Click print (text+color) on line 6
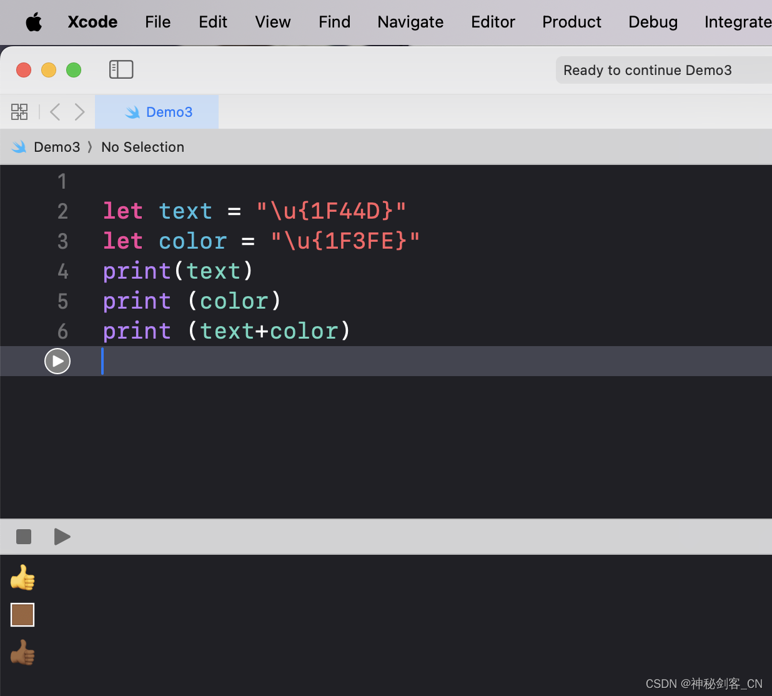 (x=227, y=331)
